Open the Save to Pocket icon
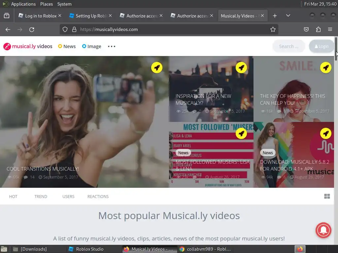The width and height of the screenshot is (338, 253). click(x=306, y=29)
